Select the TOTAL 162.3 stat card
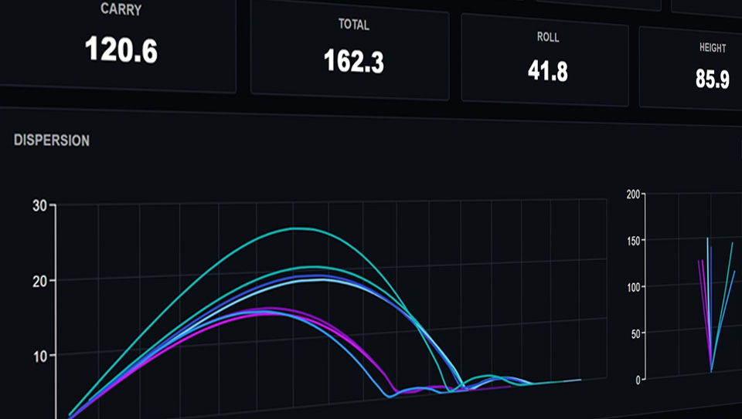742x419 pixels. pyautogui.click(x=349, y=49)
